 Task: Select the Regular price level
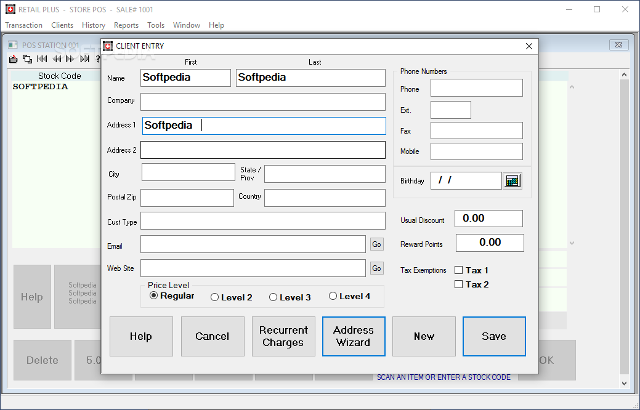coord(172,295)
